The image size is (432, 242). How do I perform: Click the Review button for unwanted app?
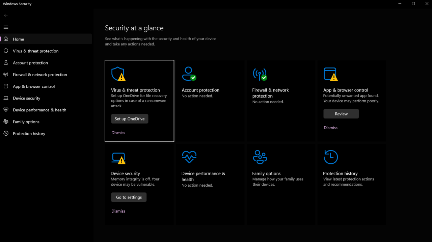(341, 114)
